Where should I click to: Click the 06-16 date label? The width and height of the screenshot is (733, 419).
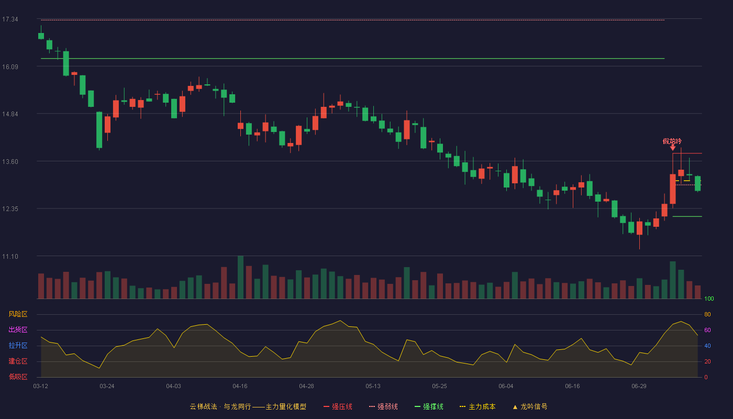point(572,386)
